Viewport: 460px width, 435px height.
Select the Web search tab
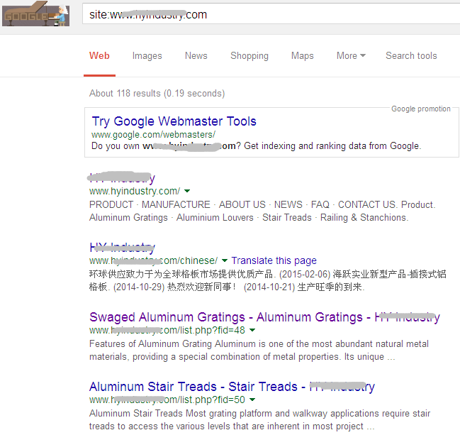tap(99, 55)
